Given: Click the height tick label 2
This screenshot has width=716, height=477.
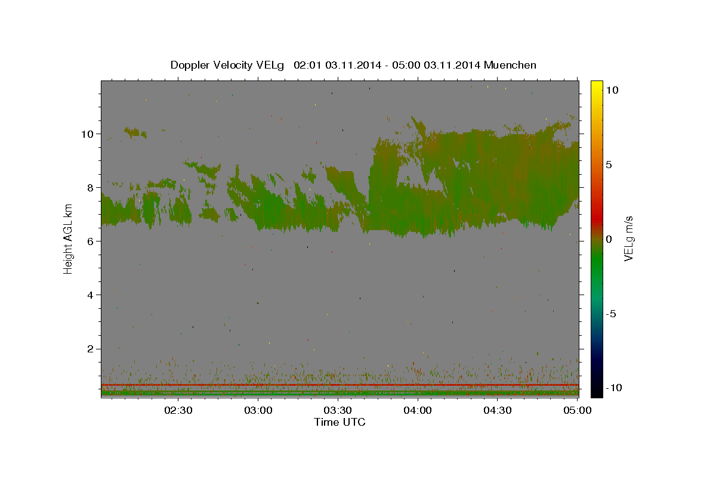Looking at the screenshot, I should tap(90, 348).
